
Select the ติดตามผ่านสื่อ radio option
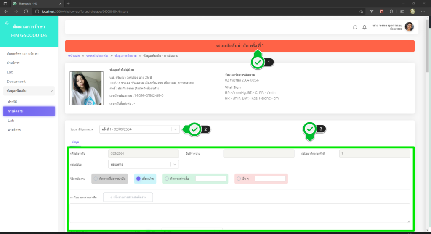[x=167, y=179]
